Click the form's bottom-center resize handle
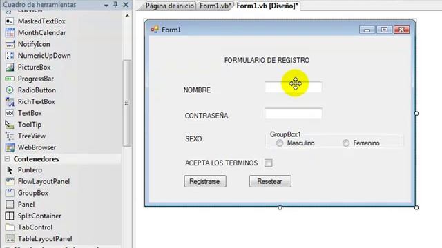The image size is (442, 248). [x=280, y=207]
